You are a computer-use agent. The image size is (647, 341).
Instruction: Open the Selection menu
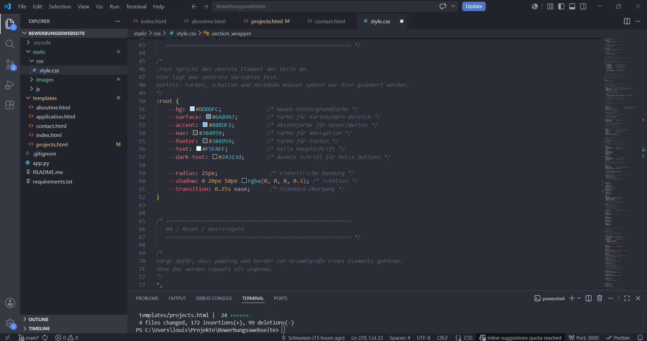click(x=60, y=6)
